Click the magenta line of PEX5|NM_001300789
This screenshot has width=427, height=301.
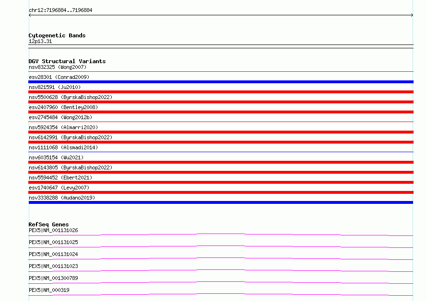[221, 282]
